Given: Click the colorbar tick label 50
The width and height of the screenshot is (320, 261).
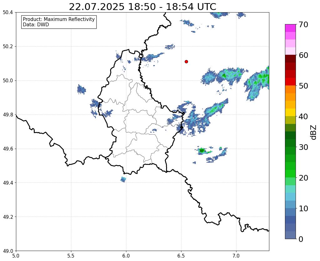Looking at the screenshot, I should 303,86.
